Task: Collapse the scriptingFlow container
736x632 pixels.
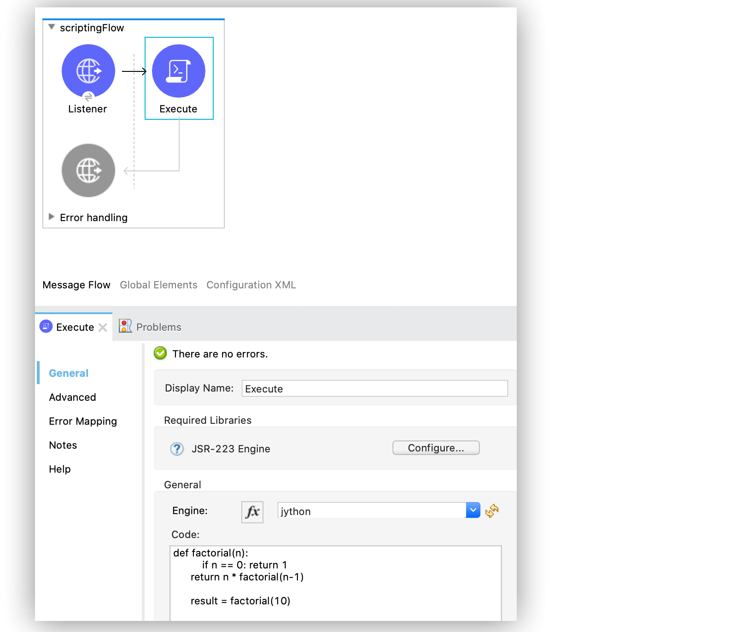Action: [52, 27]
